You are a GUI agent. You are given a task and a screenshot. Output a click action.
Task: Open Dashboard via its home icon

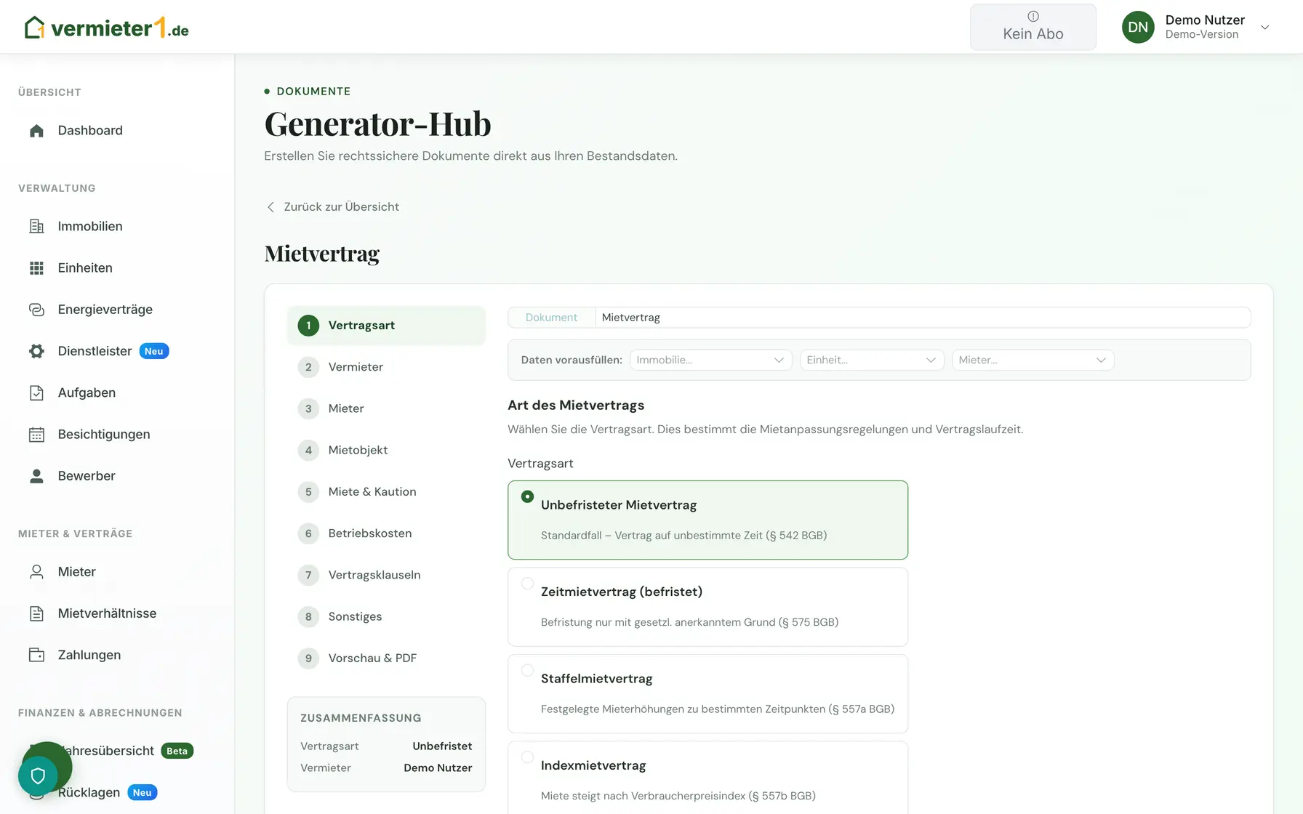coord(36,131)
